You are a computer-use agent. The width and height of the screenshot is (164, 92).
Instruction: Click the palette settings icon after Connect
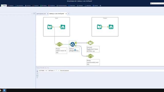[100, 6]
